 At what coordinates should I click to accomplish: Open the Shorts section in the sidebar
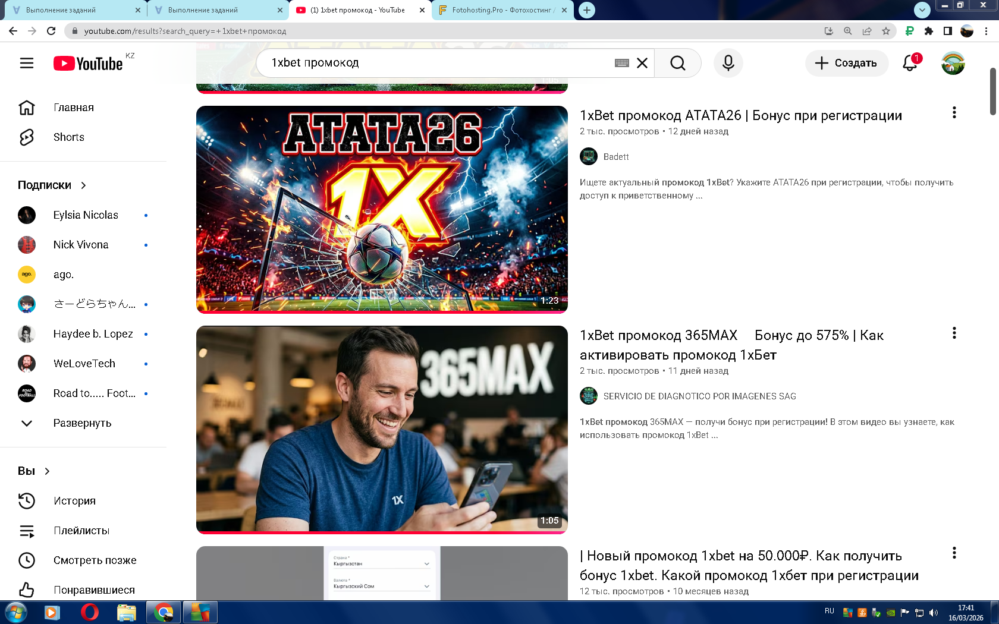click(x=68, y=137)
